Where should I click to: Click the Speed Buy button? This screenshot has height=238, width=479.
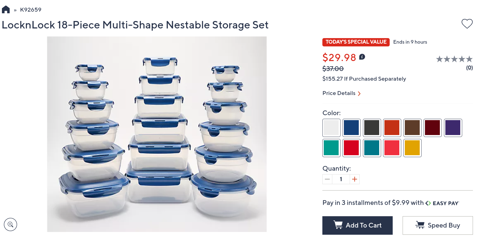[438, 225]
